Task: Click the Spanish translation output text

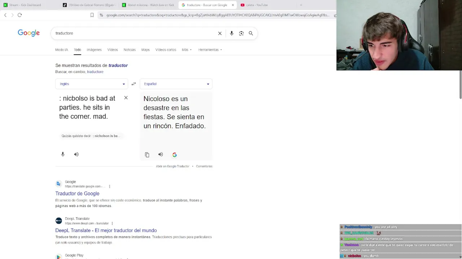Action: tap(175, 112)
